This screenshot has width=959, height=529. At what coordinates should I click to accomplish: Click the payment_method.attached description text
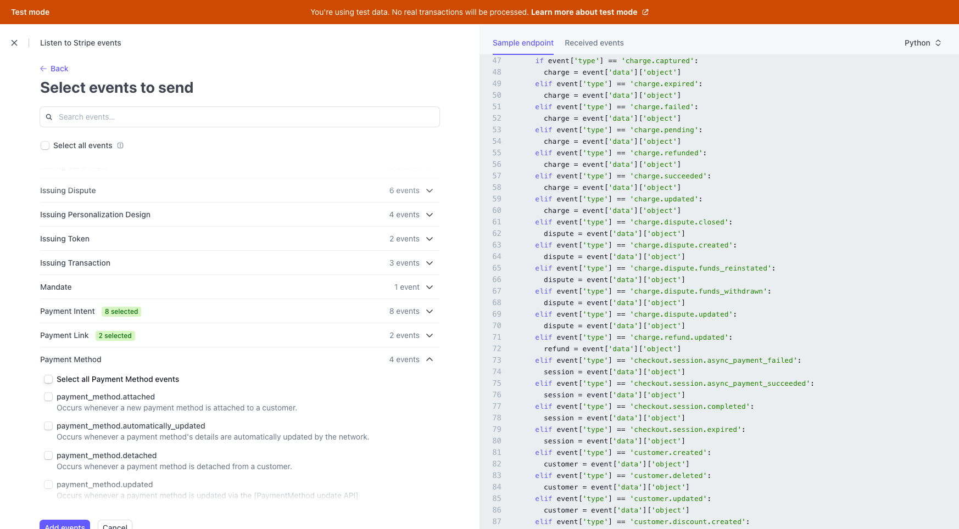click(177, 408)
